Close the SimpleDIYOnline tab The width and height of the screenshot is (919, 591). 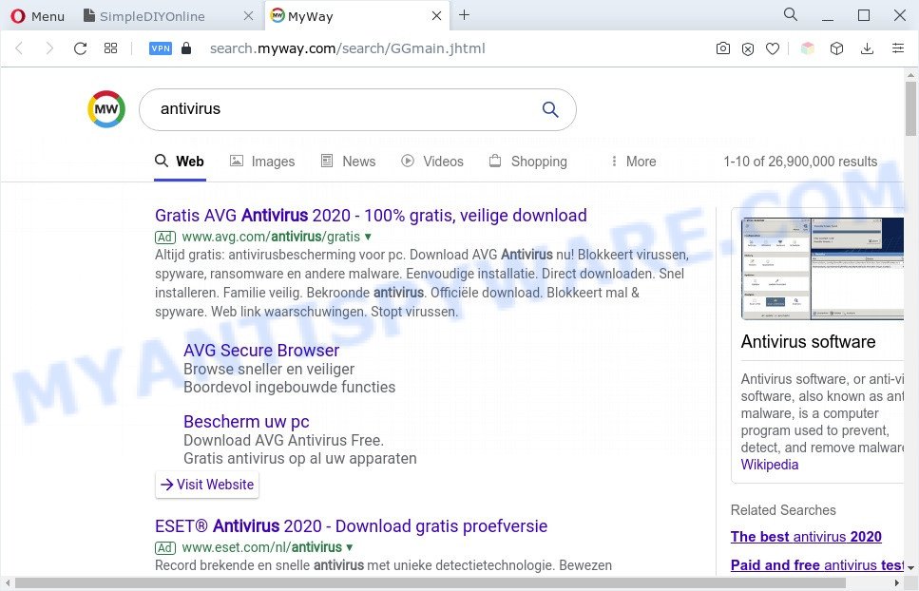point(248,16)
